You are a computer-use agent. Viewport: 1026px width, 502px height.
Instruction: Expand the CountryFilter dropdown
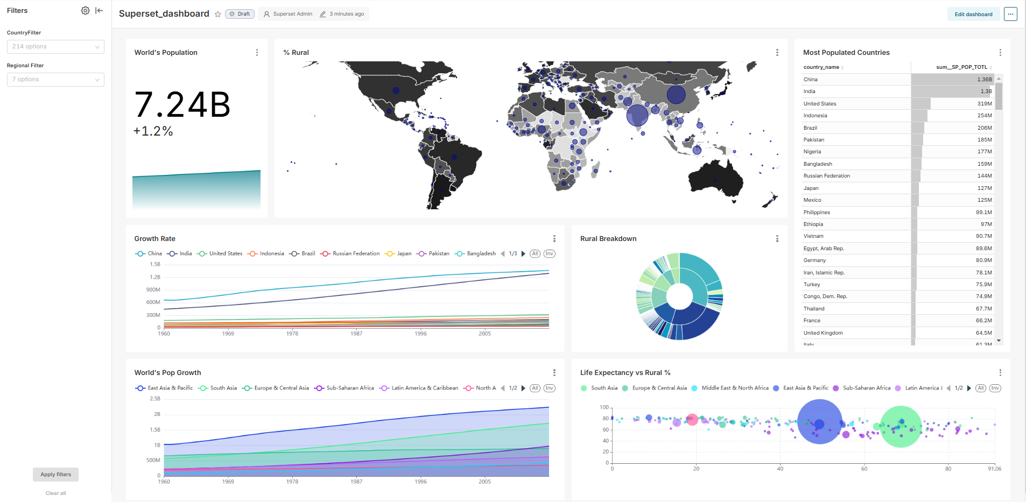click(55, 47)
